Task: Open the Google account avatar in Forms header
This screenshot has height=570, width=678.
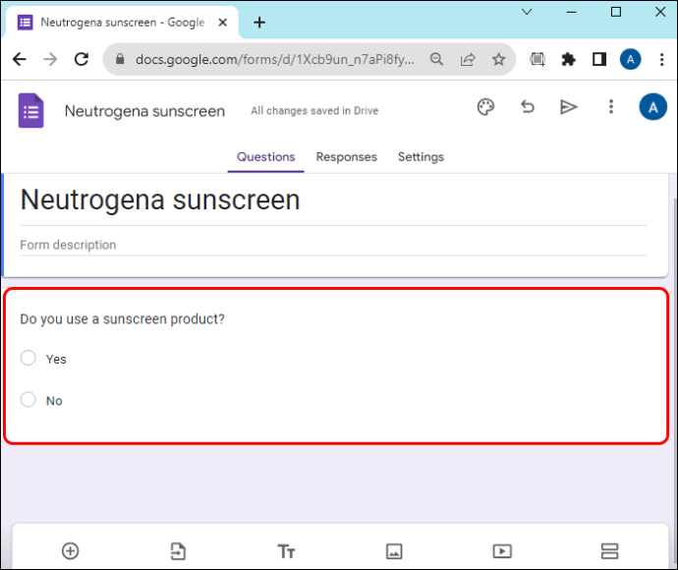Action: pos(652,107)
